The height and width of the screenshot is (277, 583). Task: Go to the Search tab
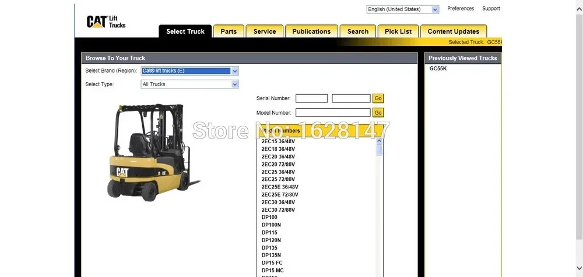click(358, 31)
